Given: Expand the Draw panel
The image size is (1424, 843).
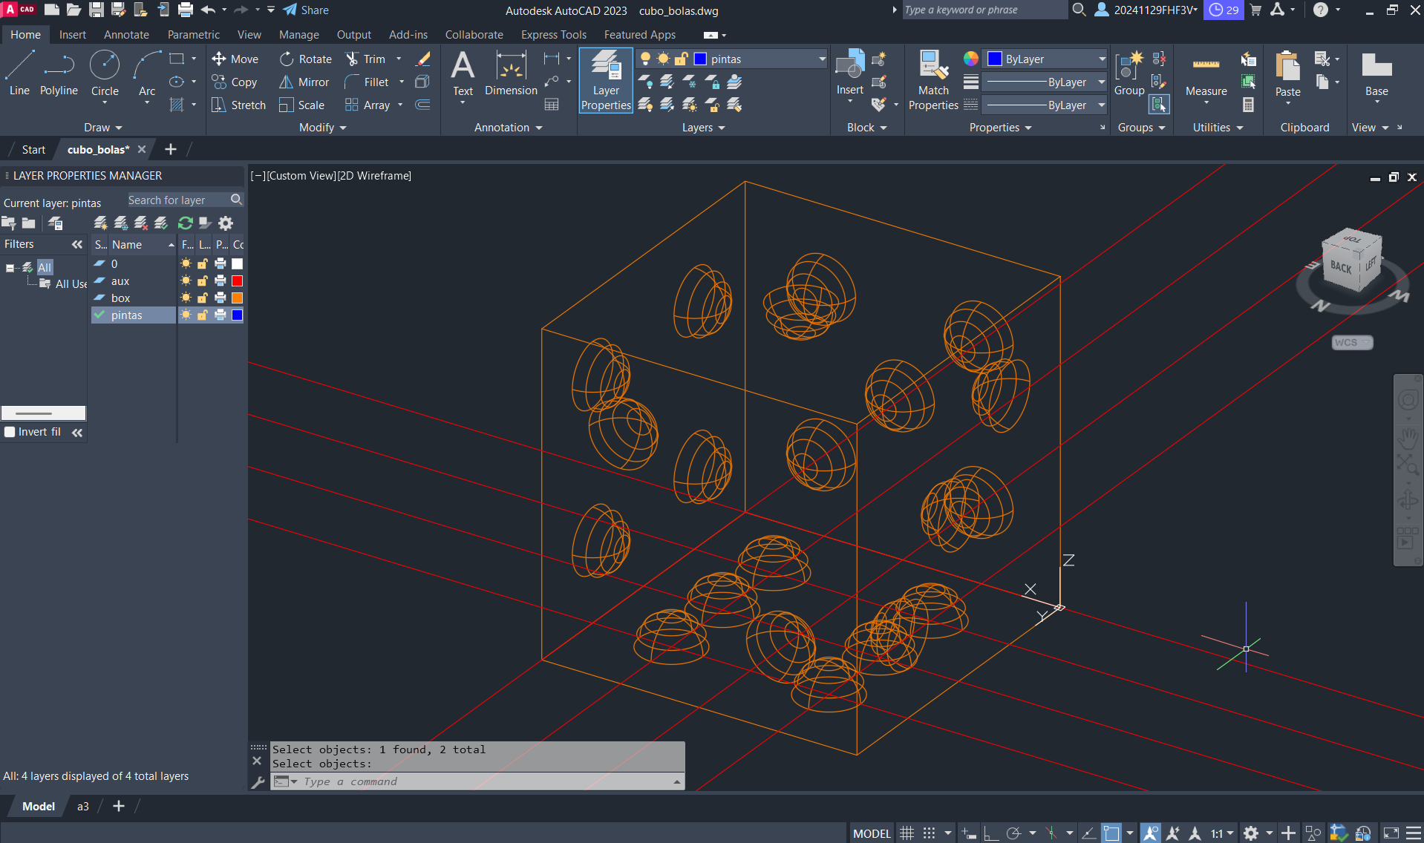Looking at the screenshot, I should [x=102, y=128].
